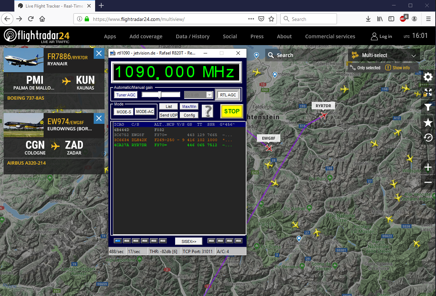Screen dimensions: 436x296
Task: Select the red EWG8F aircraft on map
Action: click(269, 148)
